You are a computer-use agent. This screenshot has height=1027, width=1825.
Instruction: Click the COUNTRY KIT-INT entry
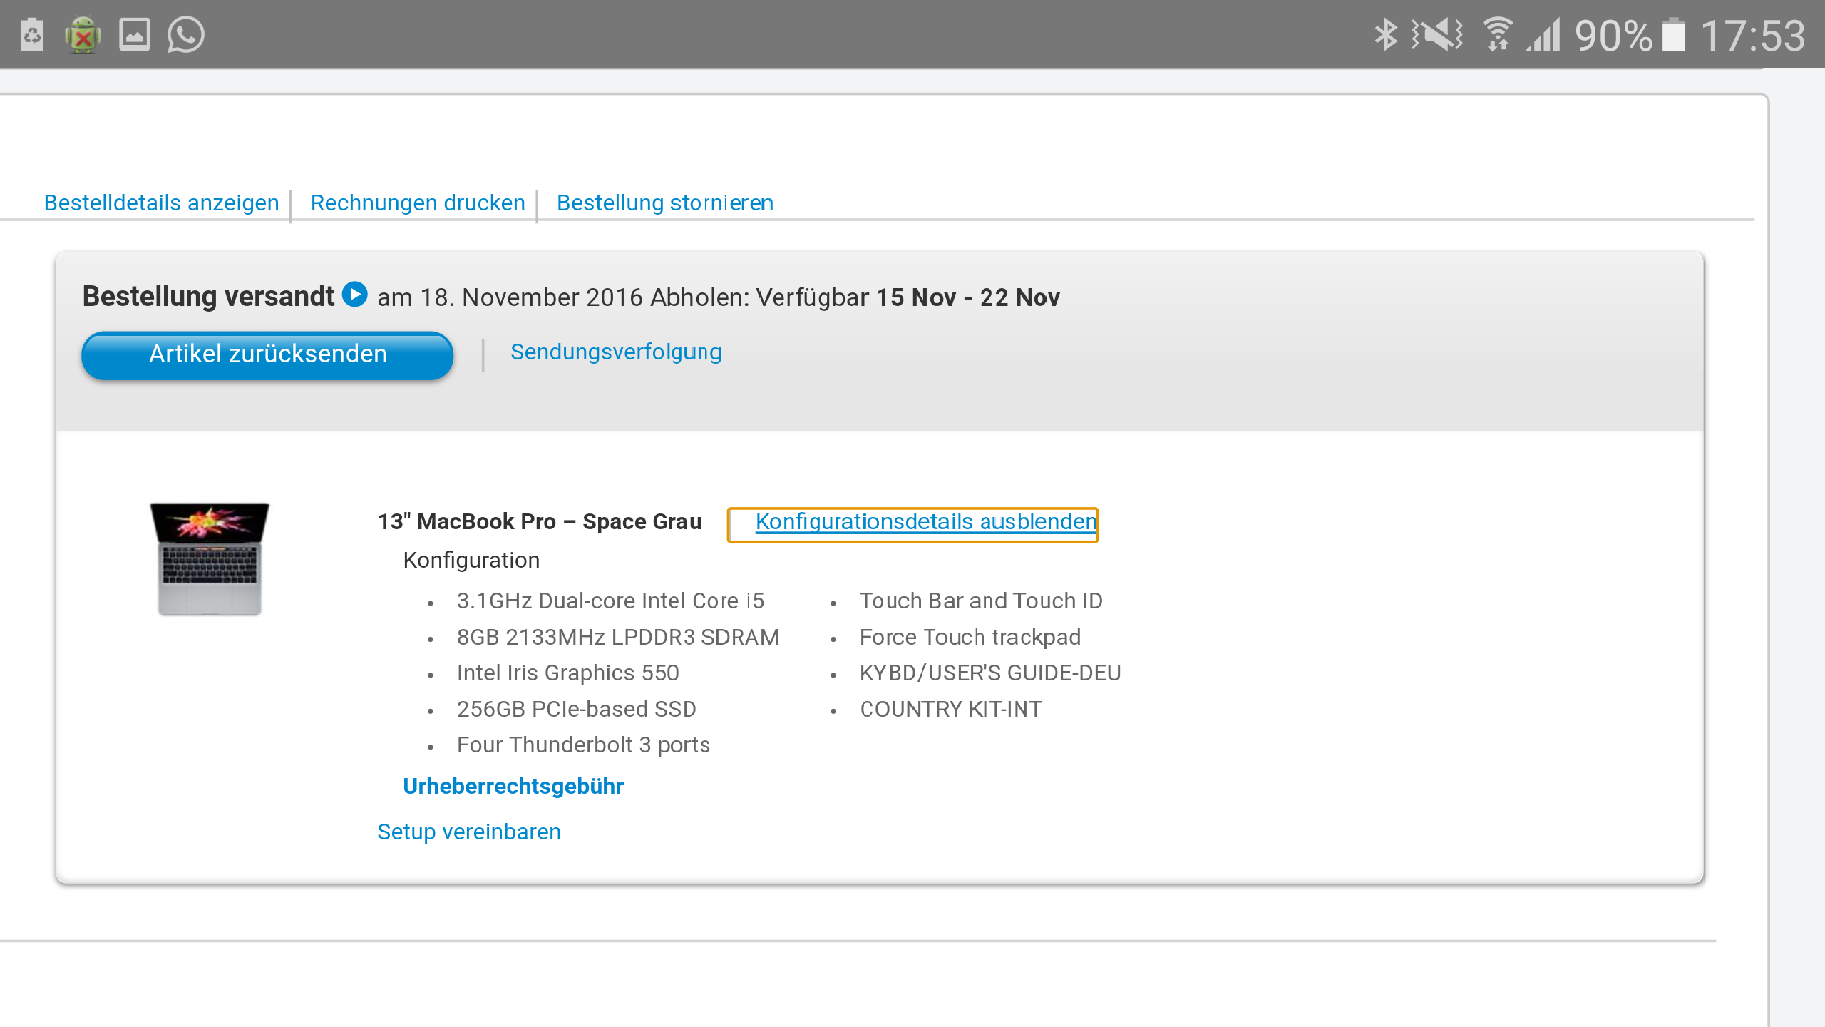(951, 710)
